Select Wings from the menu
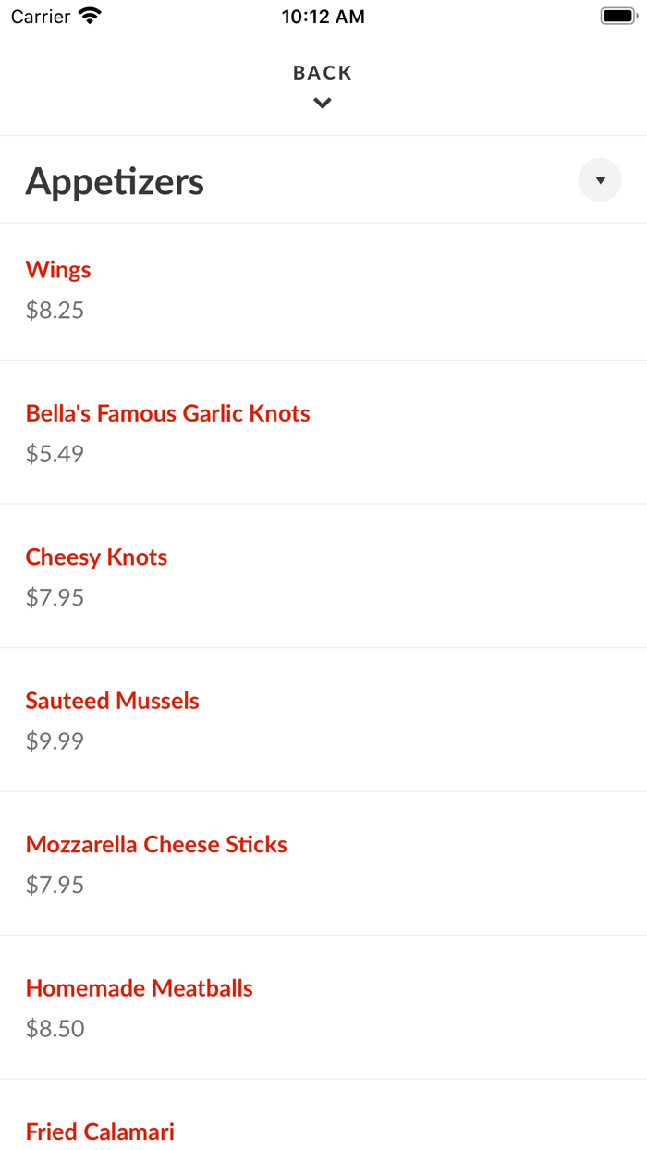 click(x=58, y=269)
